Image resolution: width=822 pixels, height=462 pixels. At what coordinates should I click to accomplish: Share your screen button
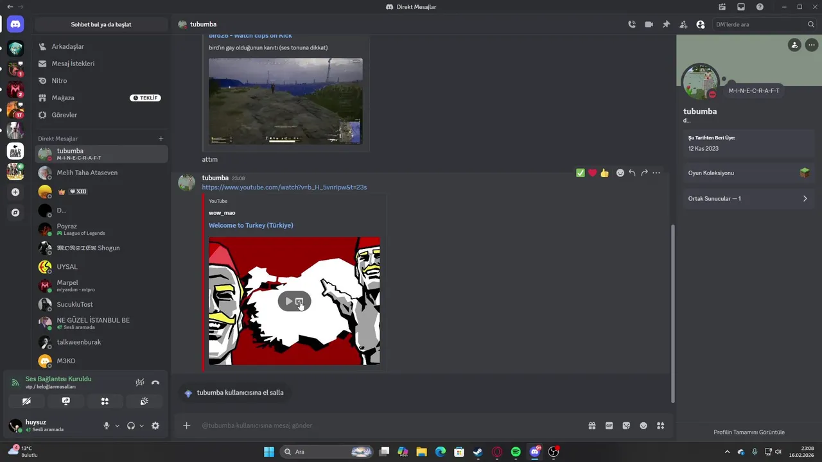[x=66, y=401]
